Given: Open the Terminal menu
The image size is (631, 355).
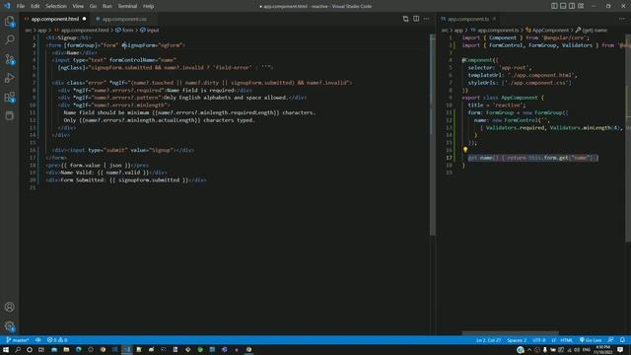Looking at the screenshot, I should (x=127, y=6).
